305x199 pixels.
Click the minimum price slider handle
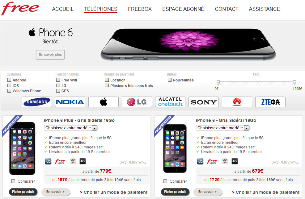218,82
